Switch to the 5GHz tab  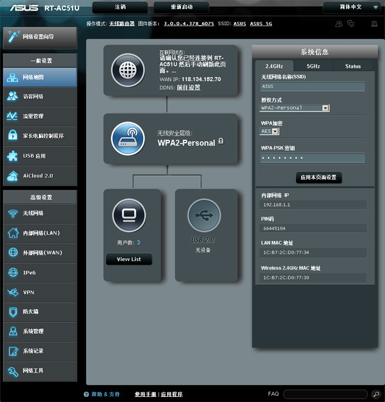coord(313,66)
